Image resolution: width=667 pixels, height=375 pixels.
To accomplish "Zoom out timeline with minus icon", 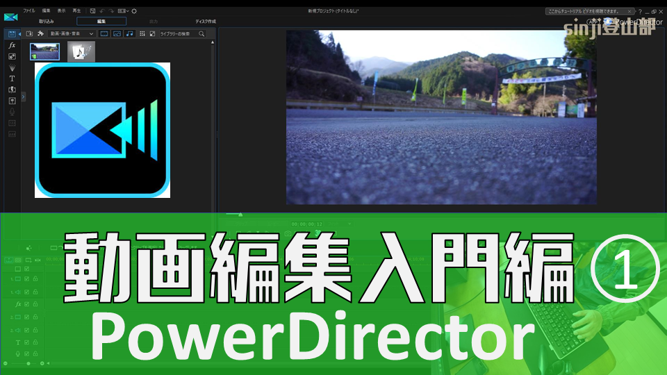I will click(5, 363).
